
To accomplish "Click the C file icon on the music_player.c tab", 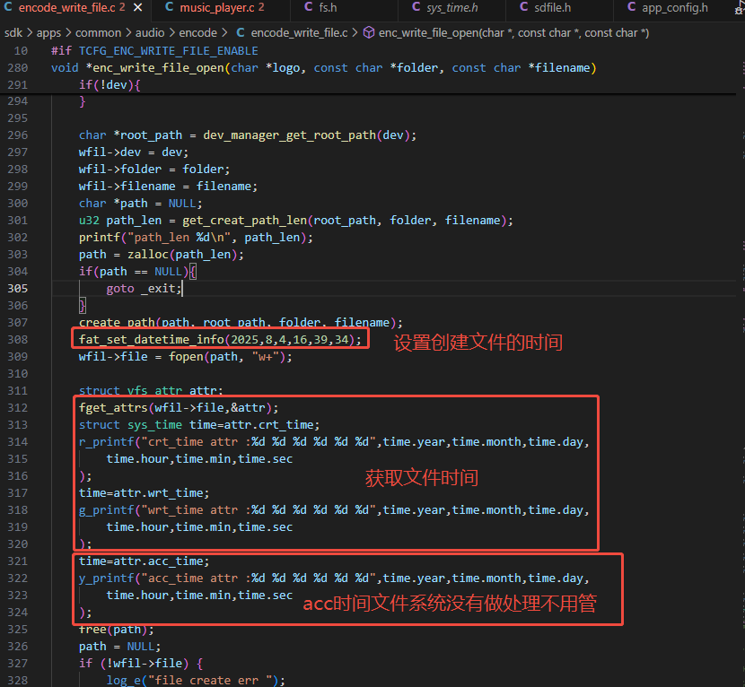I will [x=169, y=7].
